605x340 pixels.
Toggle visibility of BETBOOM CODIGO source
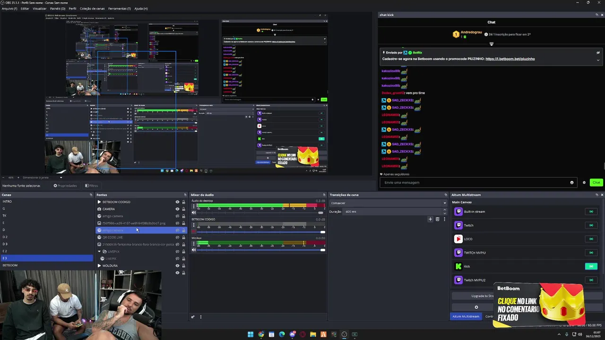(177, 202)
